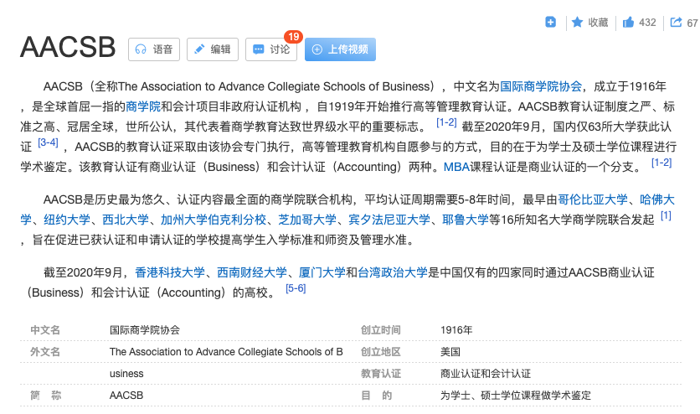Click the 1916年 value in info table
The width and height of the screenshot is (700, 414).
click(456, 330)
